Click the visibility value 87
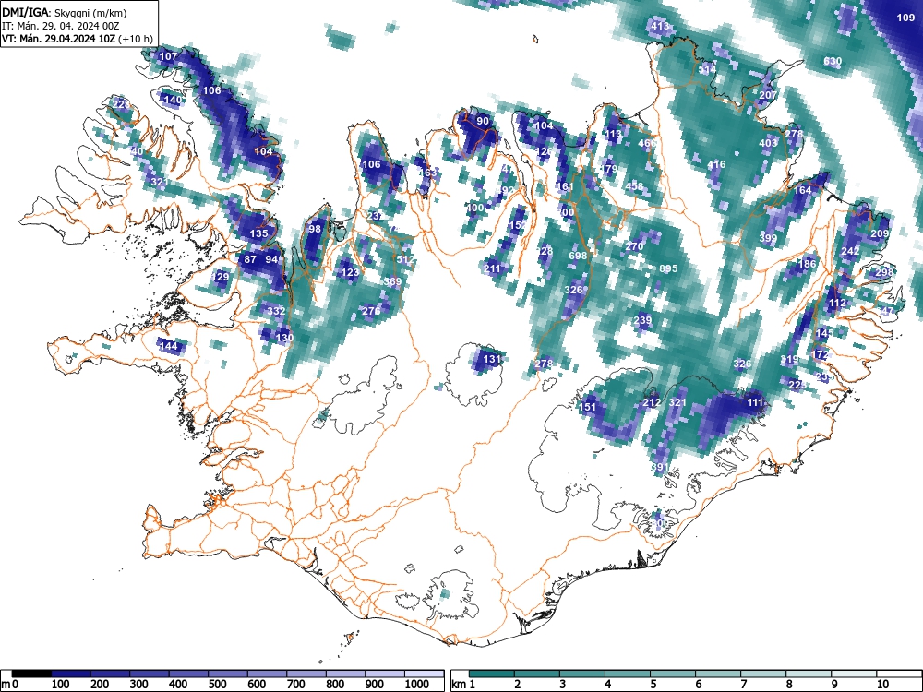This screenshot has width=923, height=692. 250,259
